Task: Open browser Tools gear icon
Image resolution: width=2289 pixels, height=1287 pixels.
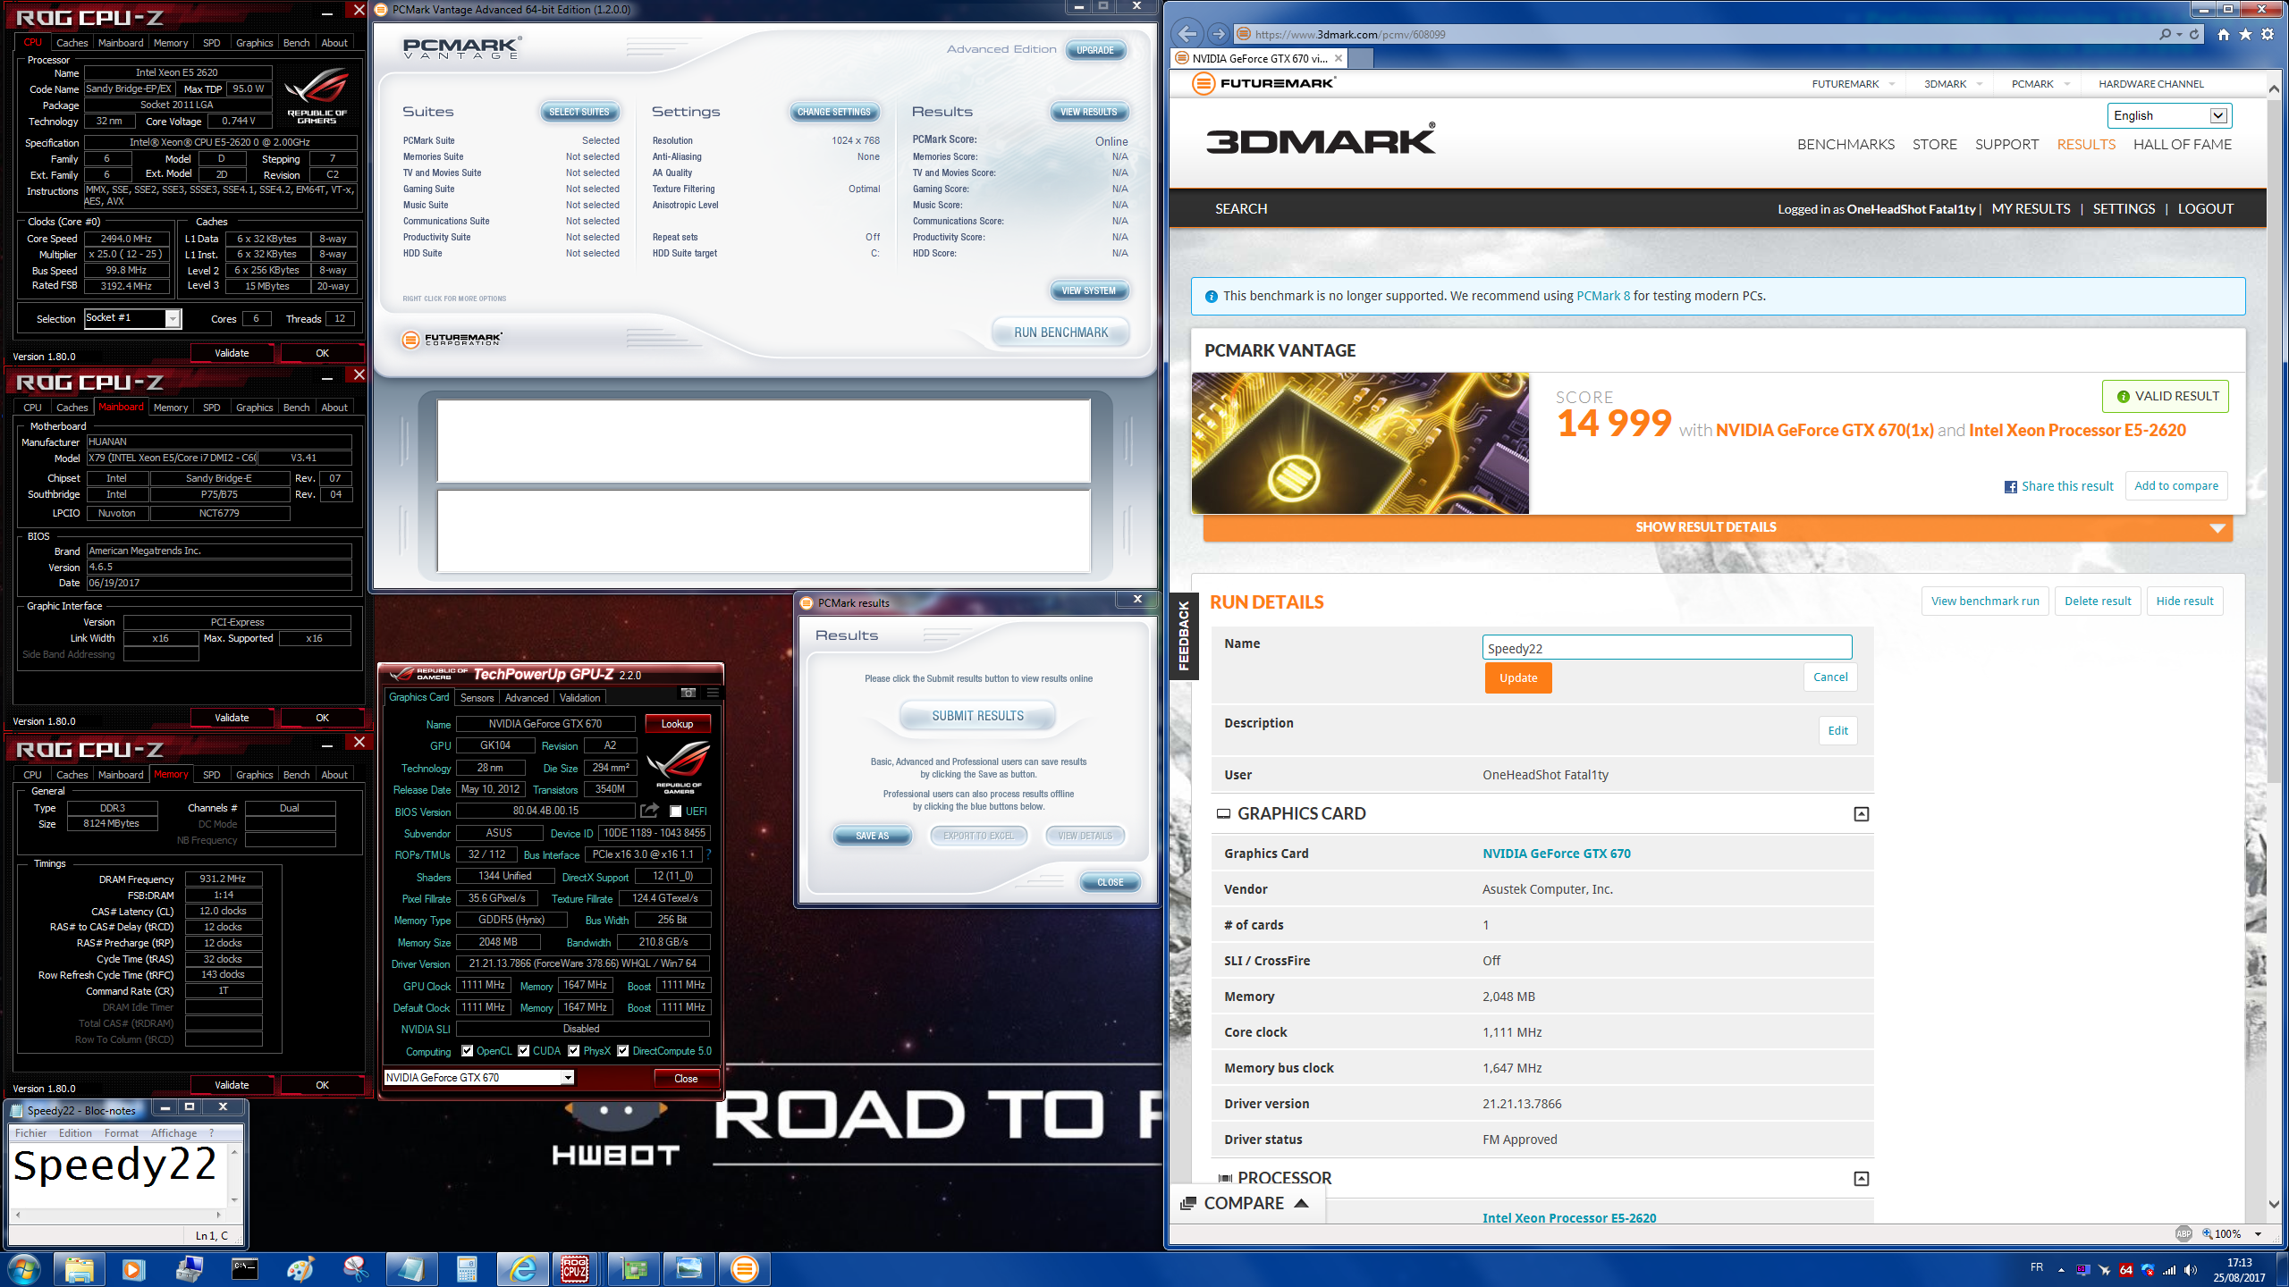Action: coord(2268,34)
